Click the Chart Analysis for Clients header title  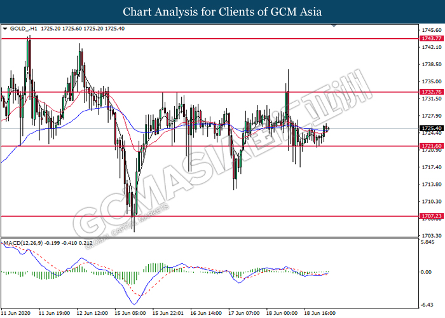(222, 11)
